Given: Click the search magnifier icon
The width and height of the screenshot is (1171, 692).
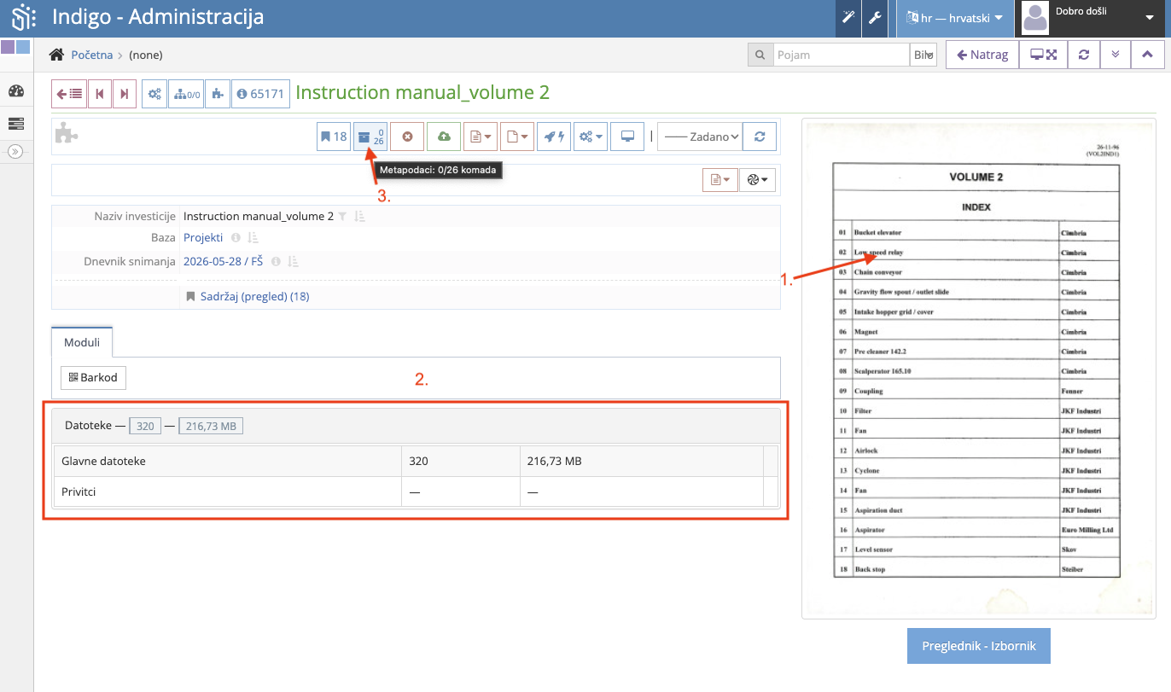Looking at the screenshot, I should coord(760,55).
